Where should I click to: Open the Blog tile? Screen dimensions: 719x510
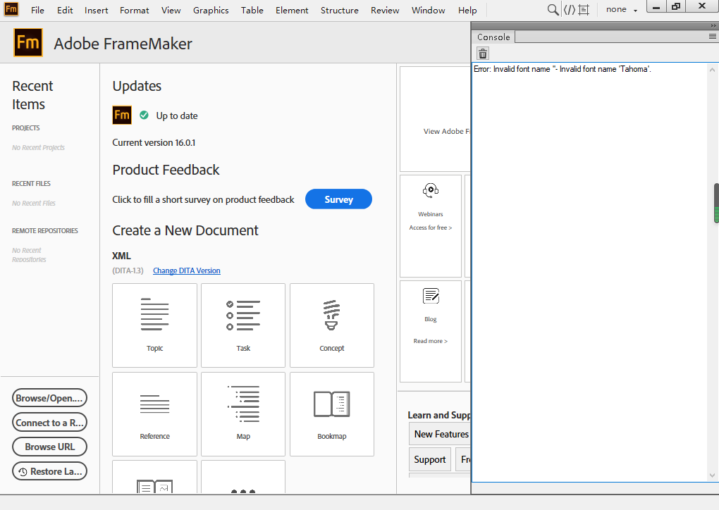click(x=431, y=331)
